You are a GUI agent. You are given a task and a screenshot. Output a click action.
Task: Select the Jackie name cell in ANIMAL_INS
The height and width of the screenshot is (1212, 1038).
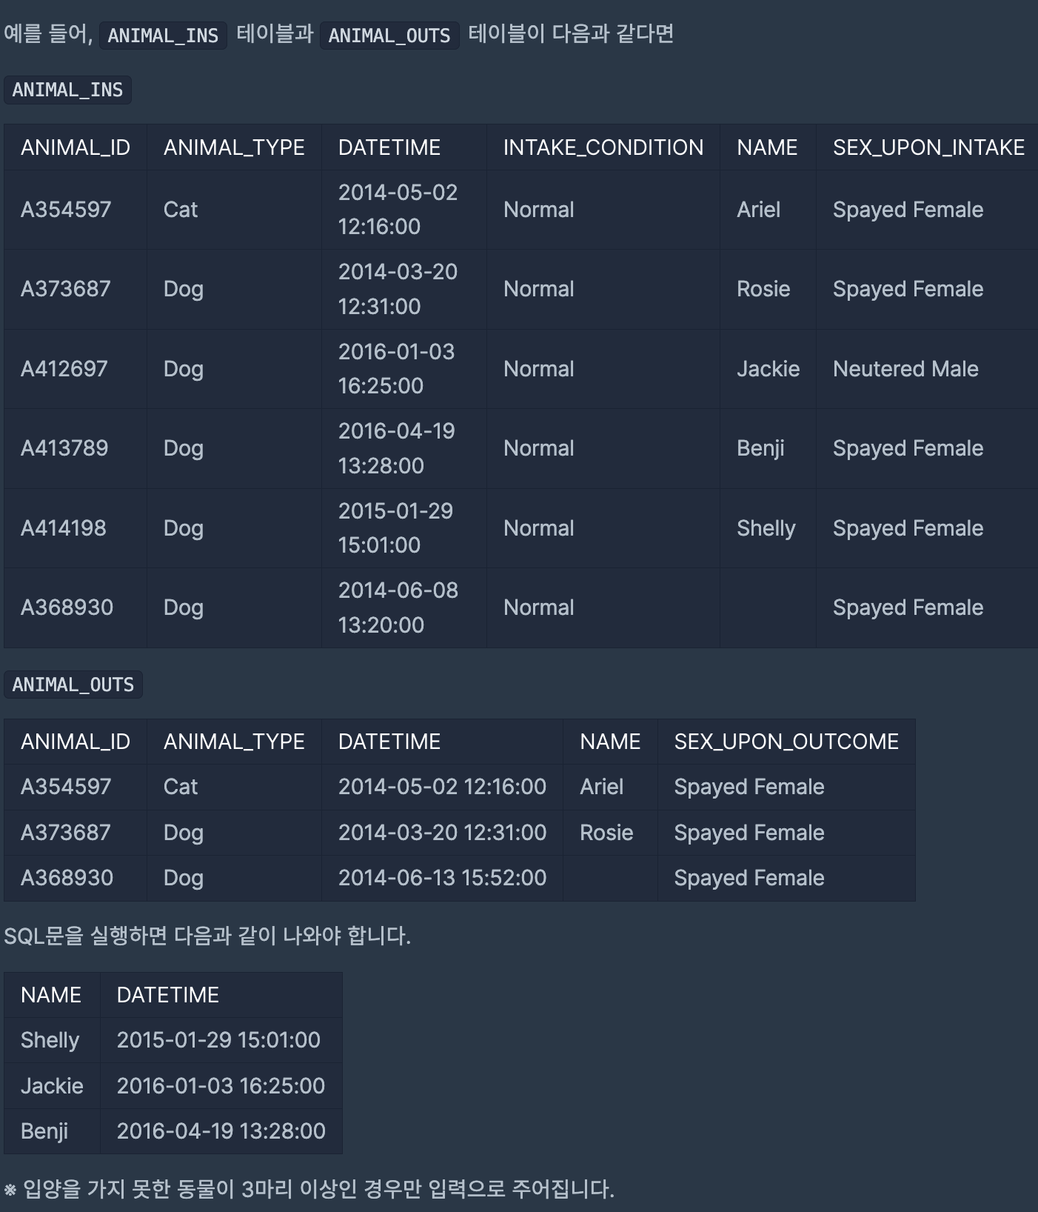(x=768, y=369)
